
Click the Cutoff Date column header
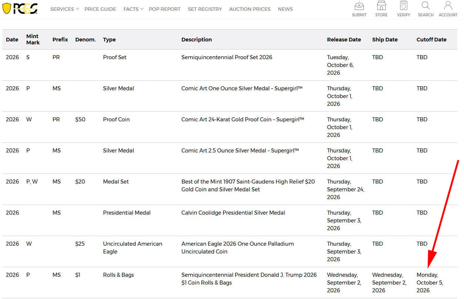431,40
